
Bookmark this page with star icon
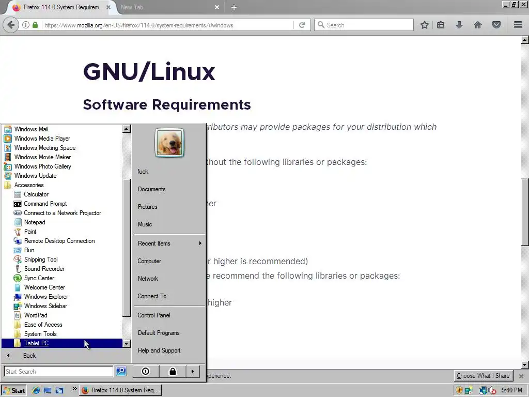[x=425, y=25]
